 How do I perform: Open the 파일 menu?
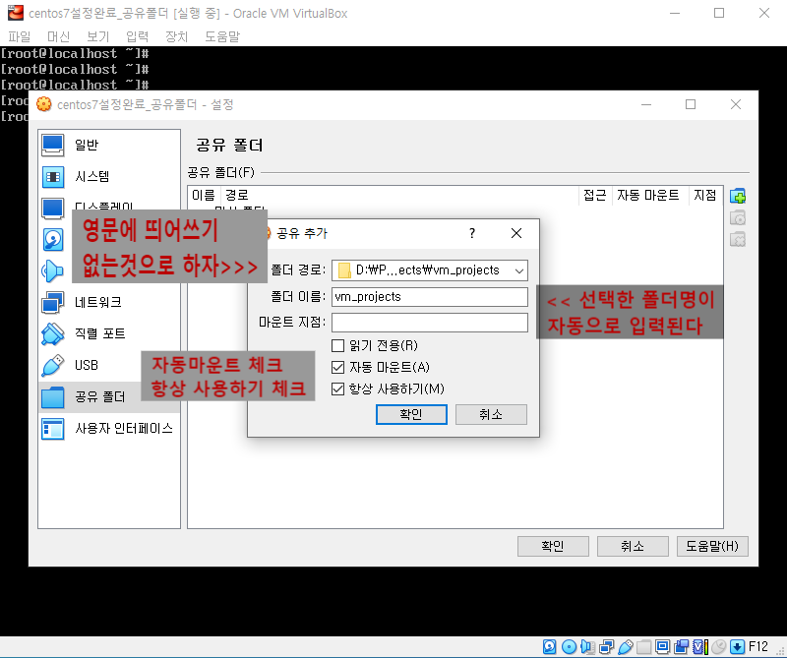point(20,36)
